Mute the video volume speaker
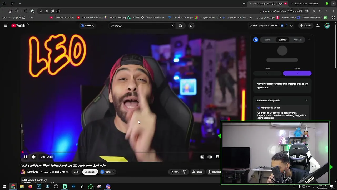The height and width of the screenshot is (190, 337). coord(34,157)
